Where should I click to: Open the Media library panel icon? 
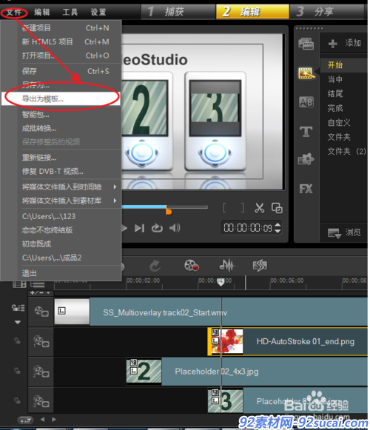306,44
